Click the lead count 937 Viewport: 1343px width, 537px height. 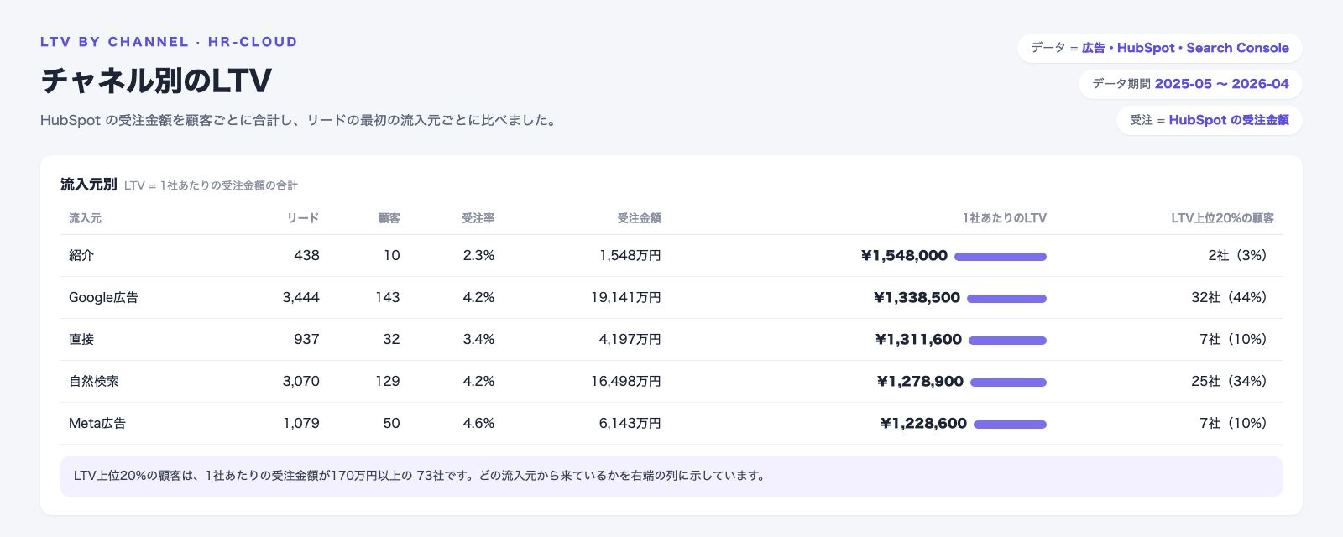306,339
